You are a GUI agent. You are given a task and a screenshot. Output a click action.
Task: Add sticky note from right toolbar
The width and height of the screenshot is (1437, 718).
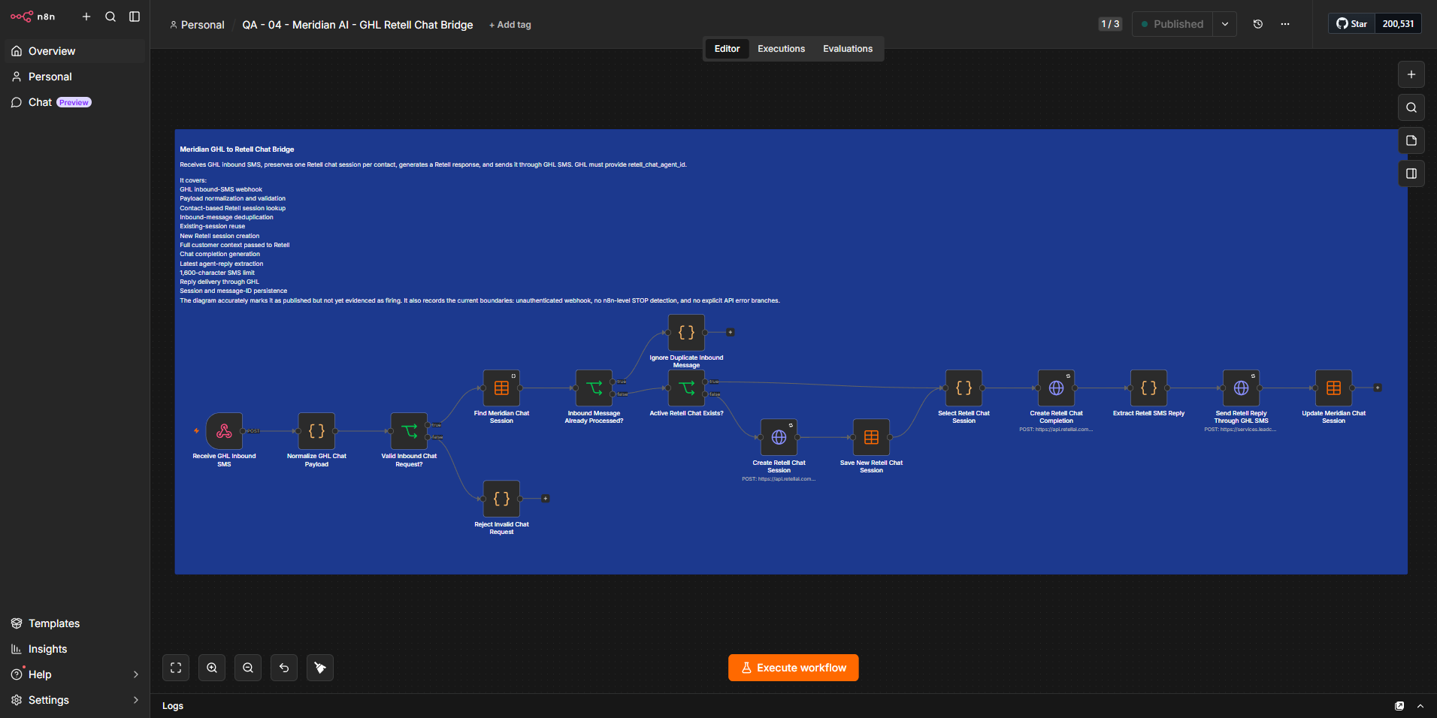click(1411, 140)
